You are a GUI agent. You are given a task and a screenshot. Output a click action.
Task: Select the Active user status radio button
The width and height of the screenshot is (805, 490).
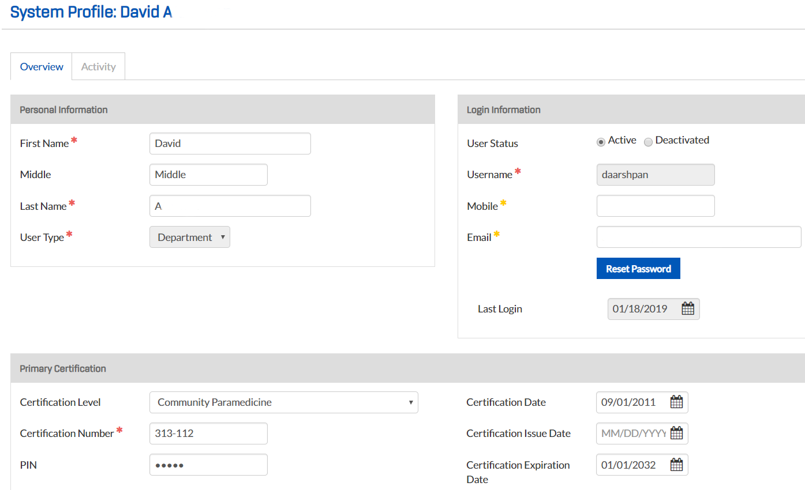click(x=601, y=142)
